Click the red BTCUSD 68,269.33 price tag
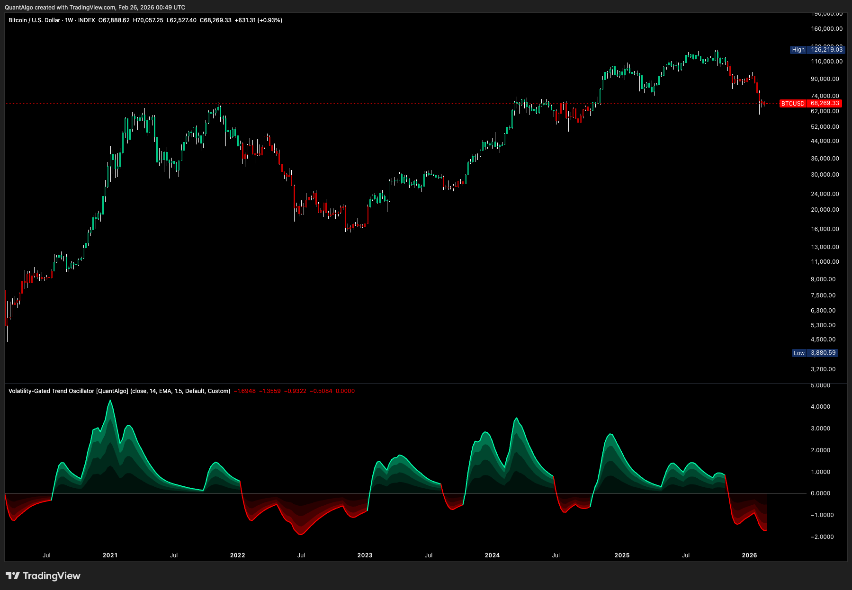This screenshot has height=590, width=852. point(810,103)
